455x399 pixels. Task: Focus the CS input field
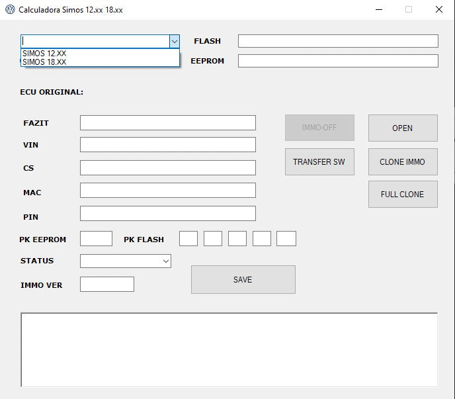coord(168,167)
